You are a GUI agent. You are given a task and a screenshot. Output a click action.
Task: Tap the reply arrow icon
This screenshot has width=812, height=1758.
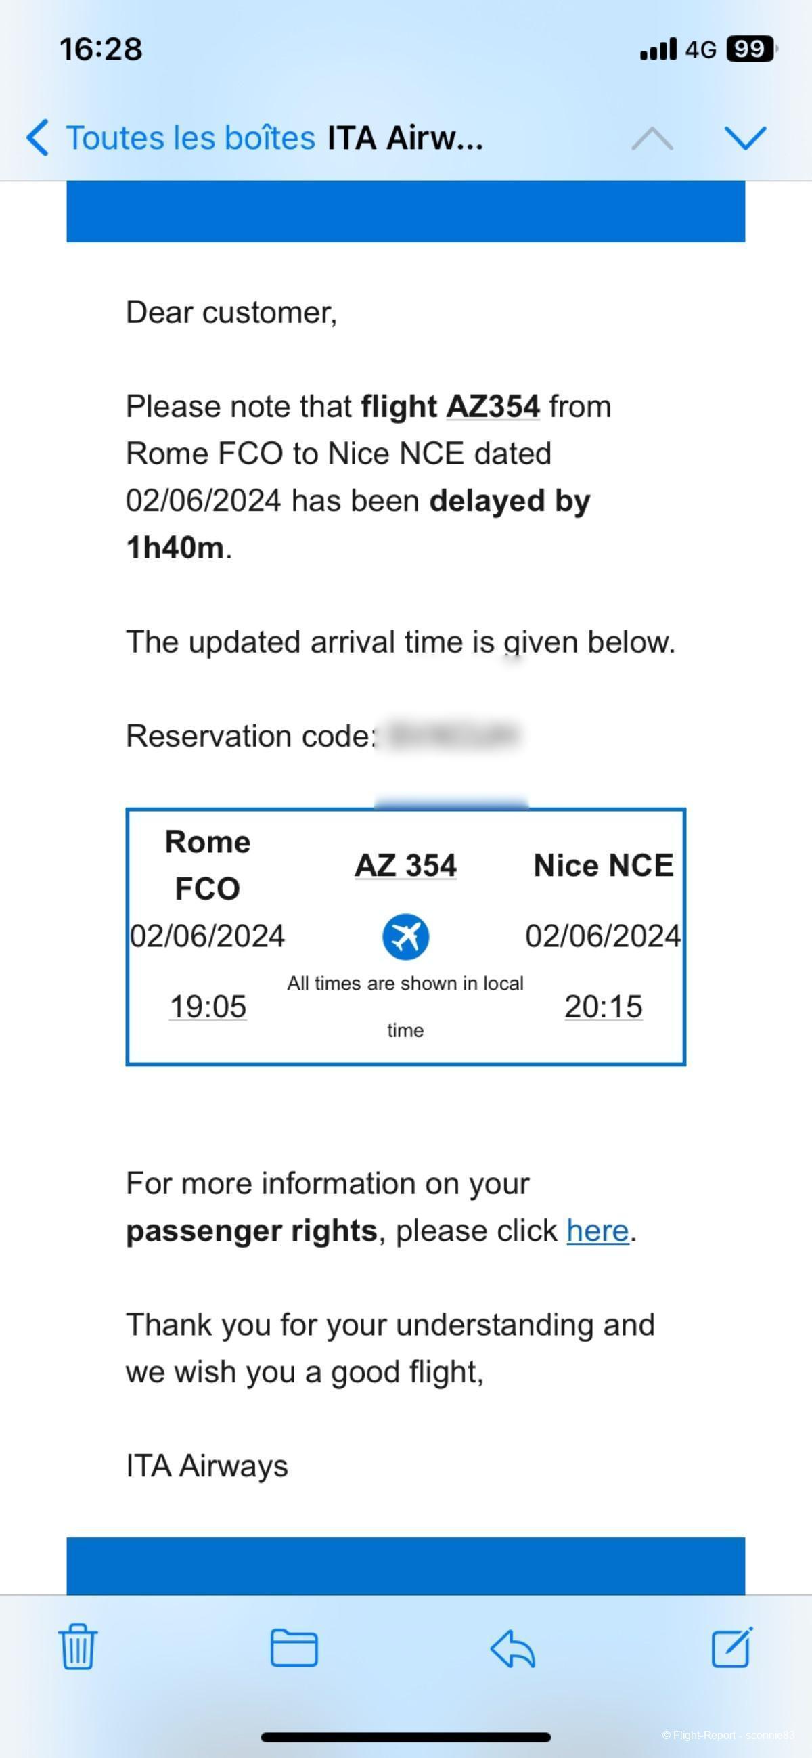click(512, 1649)
